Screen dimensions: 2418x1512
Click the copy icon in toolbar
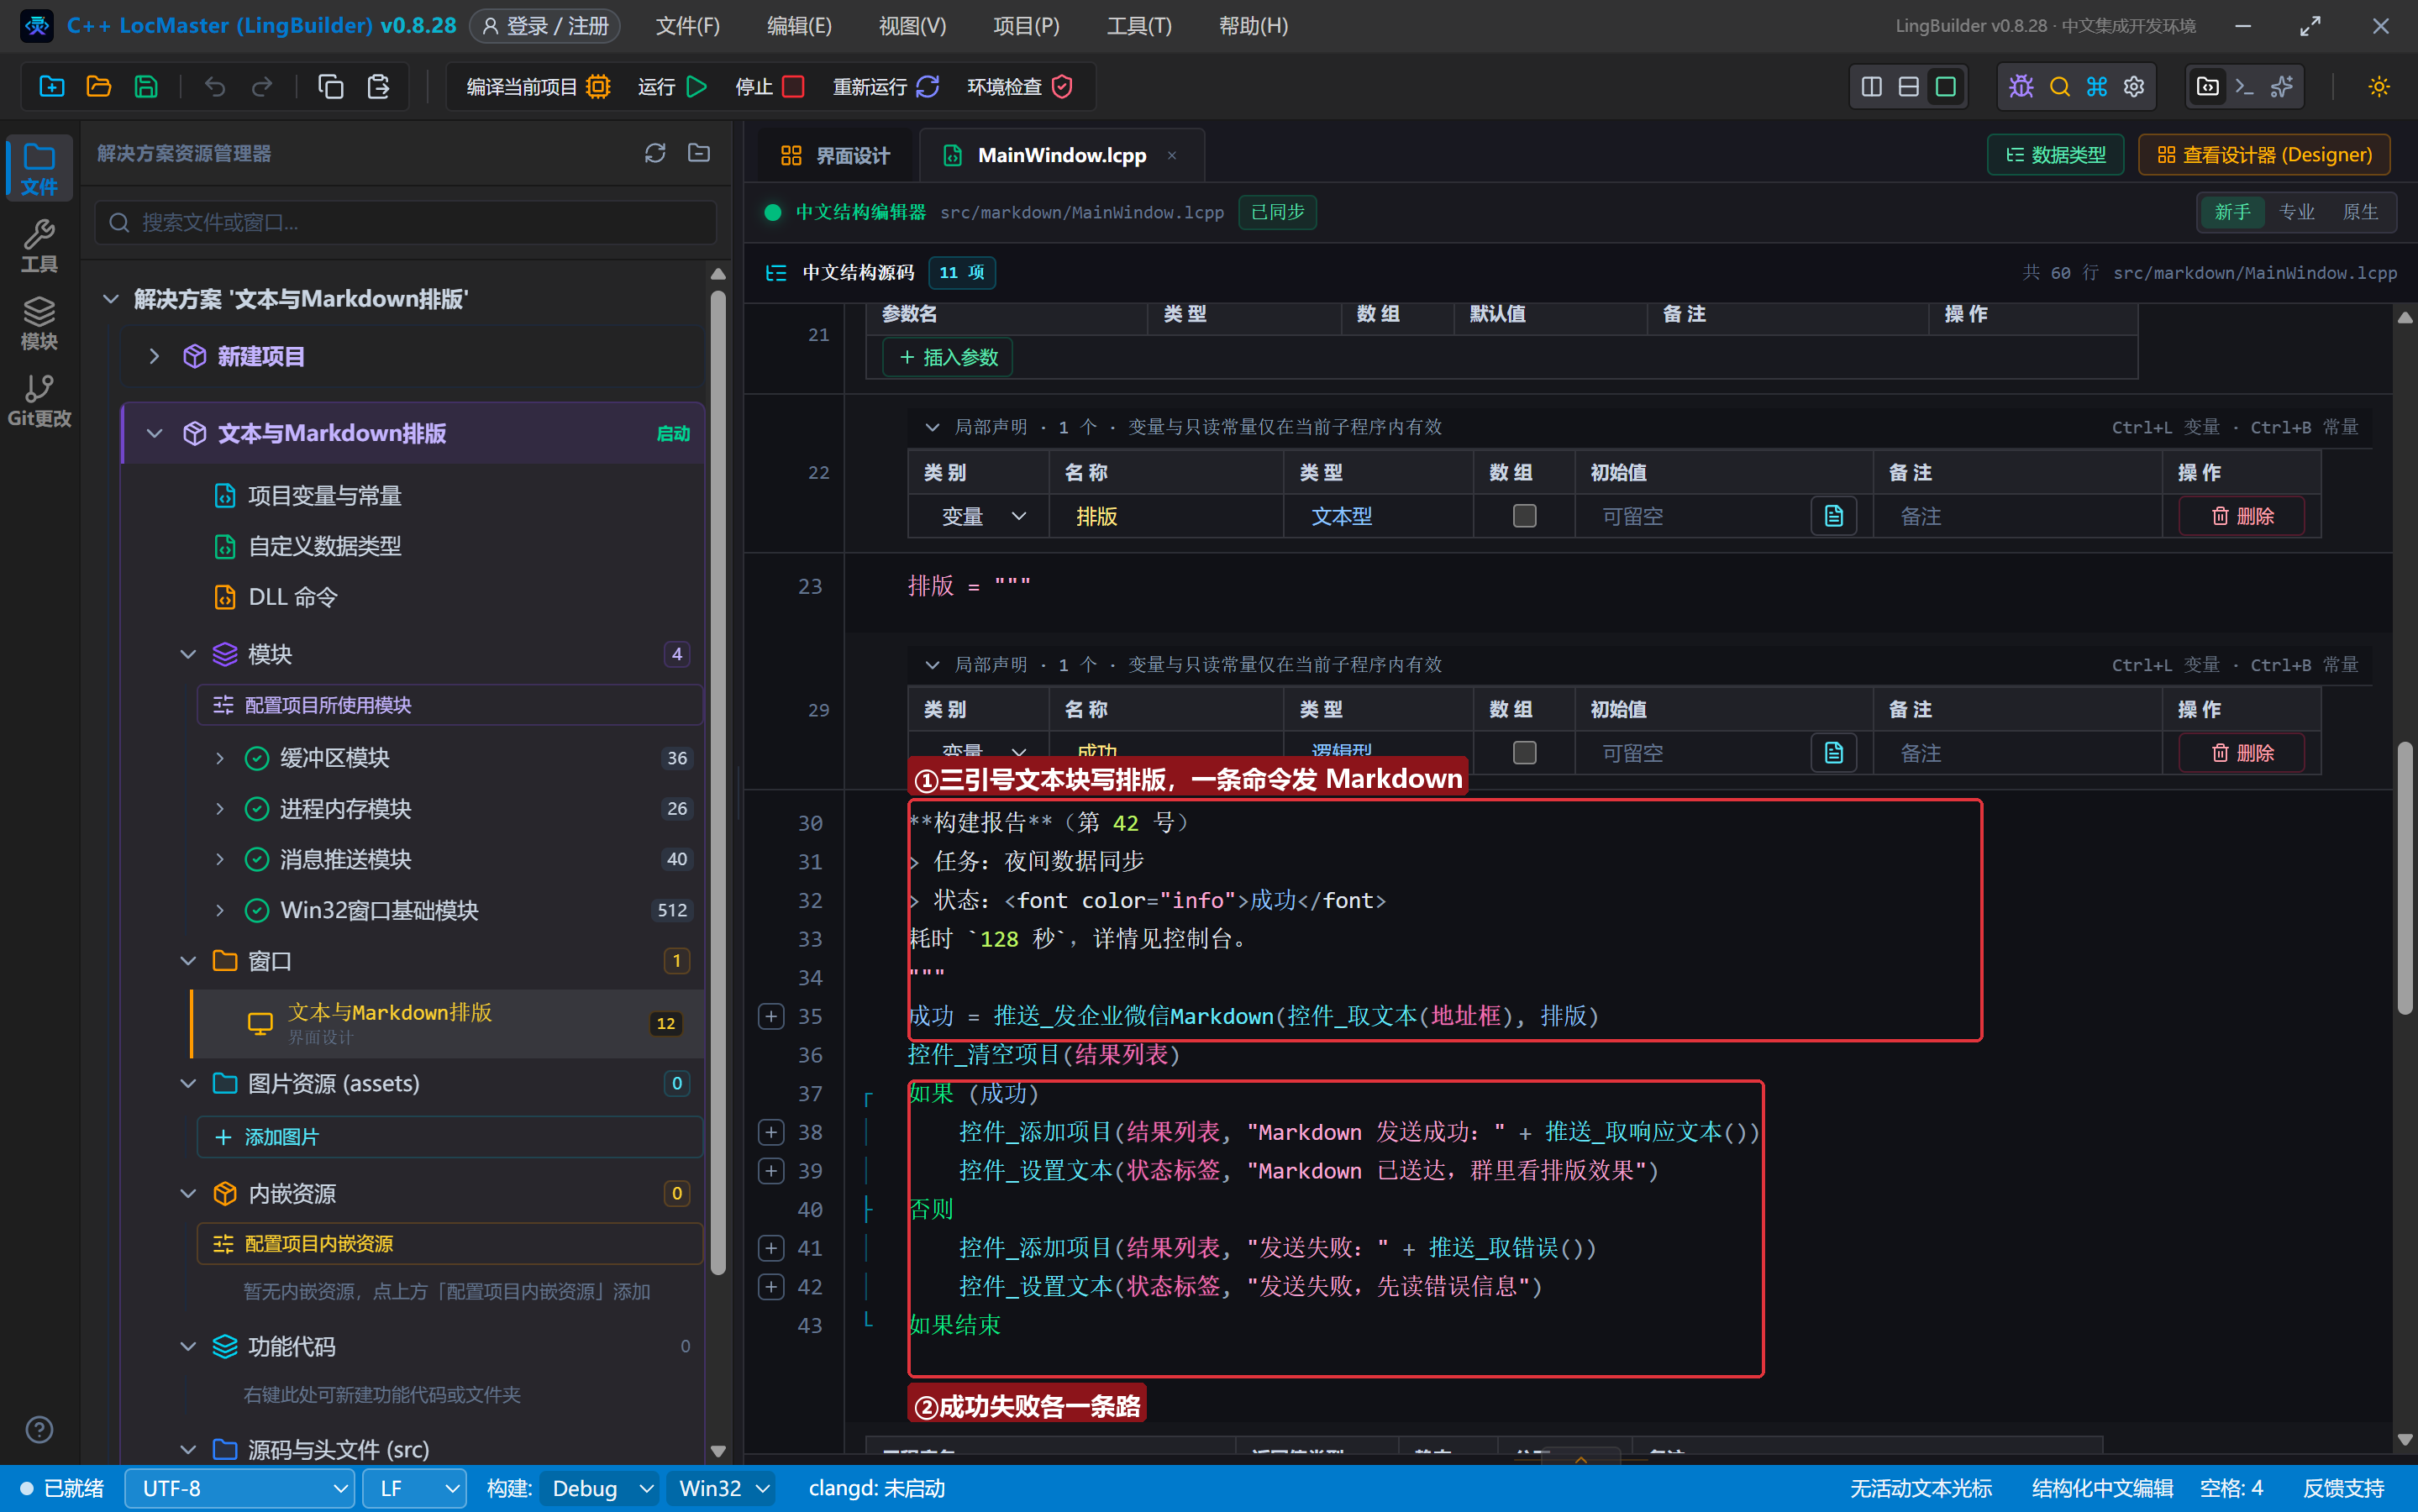point(330,87)
